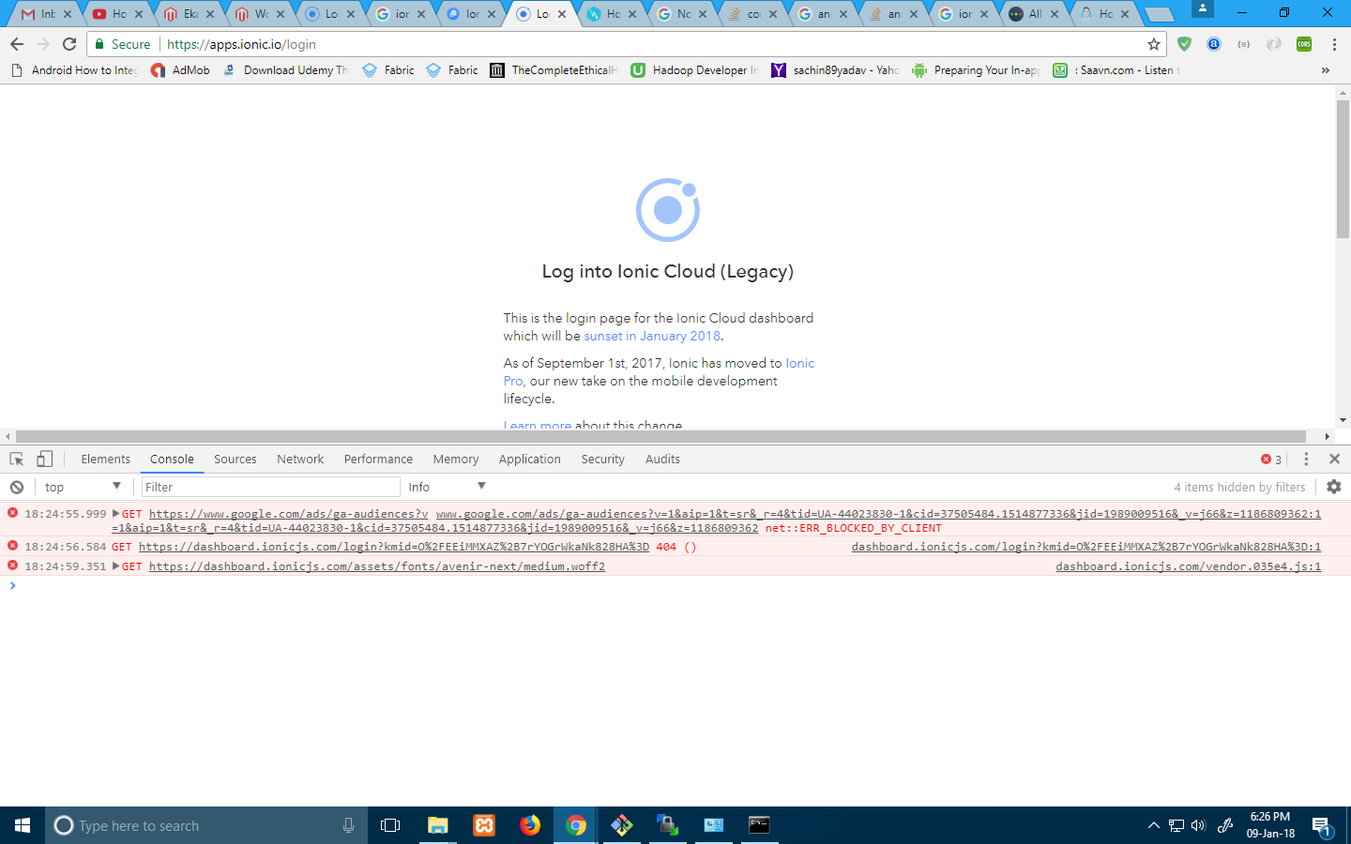Switch to the Gmail browser tab
Screen dimensions: 1351x844
pyautogui.click(x=45, y=14)
